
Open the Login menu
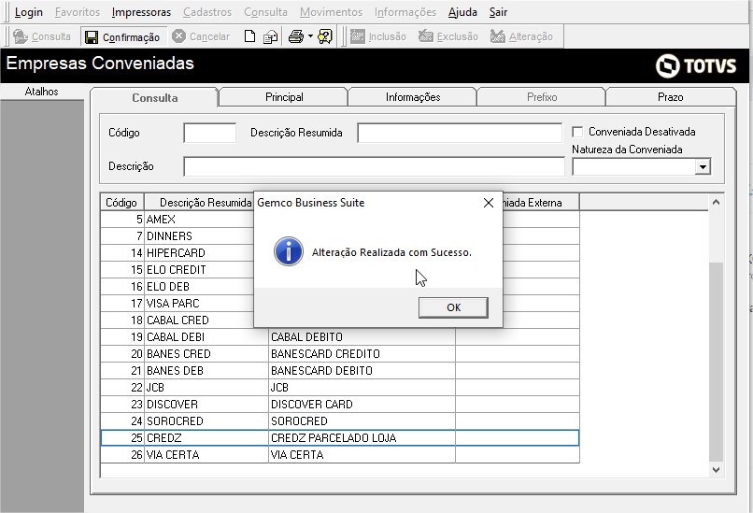click(29, 12)
